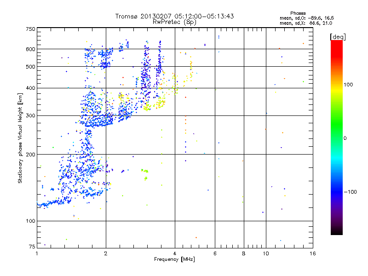This screenshot has height=276, width=368.
Task: Click the 'Frequency [MHz]' axis label
Action: 174,259
